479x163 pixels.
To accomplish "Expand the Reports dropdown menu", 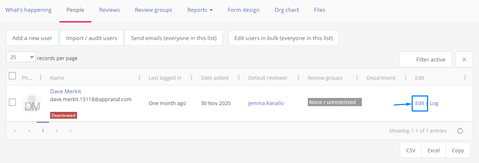I will (200, 10).
